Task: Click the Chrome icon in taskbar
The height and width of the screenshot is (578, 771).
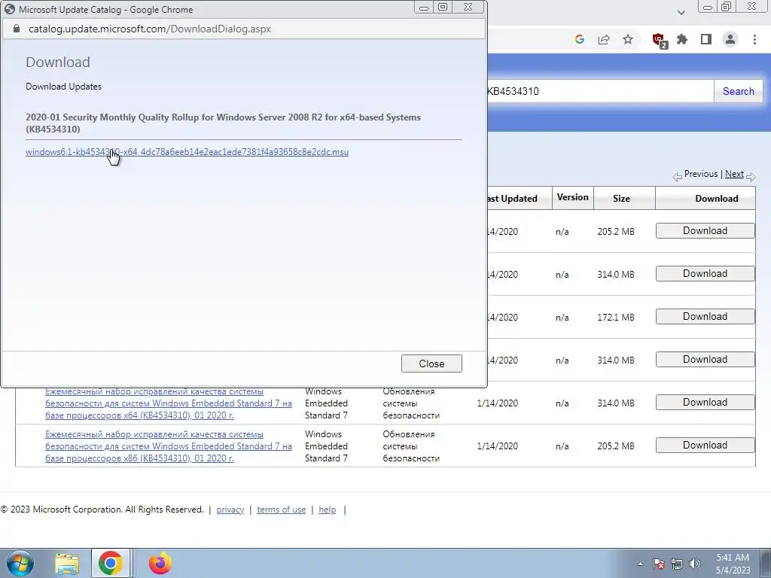Action: (x=110, y=563)
